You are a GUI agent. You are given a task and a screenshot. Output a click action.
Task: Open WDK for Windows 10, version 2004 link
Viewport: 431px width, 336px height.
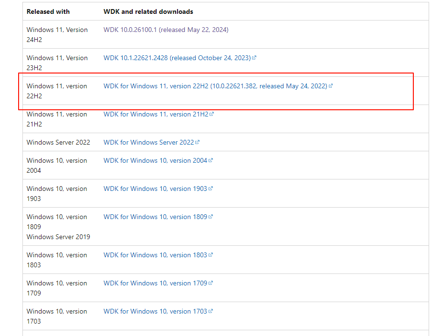coord(155,160)
